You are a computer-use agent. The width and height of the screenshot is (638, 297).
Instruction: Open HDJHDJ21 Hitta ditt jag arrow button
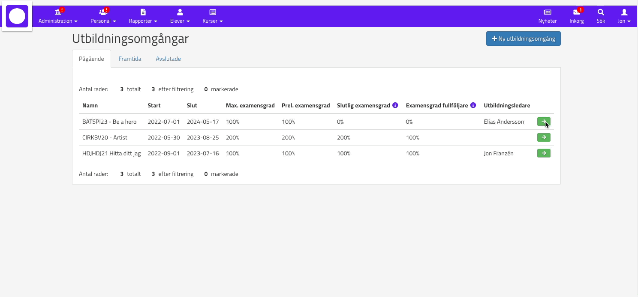point(543,153)
